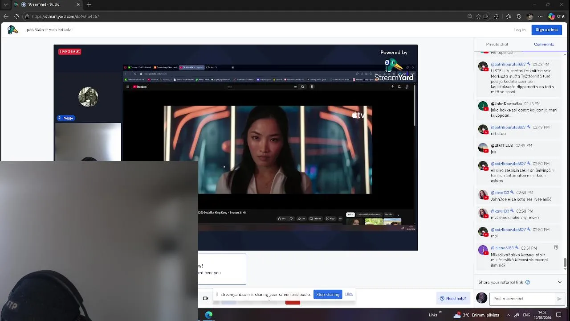Click the Powered by StreamYard watermark link
570x321 pixels.
[394, 66]
